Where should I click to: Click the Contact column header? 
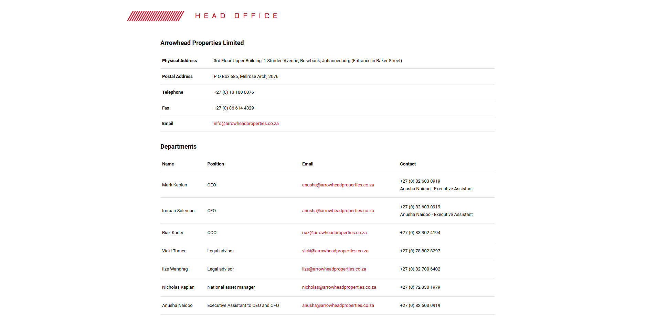(x=408, y=164)
